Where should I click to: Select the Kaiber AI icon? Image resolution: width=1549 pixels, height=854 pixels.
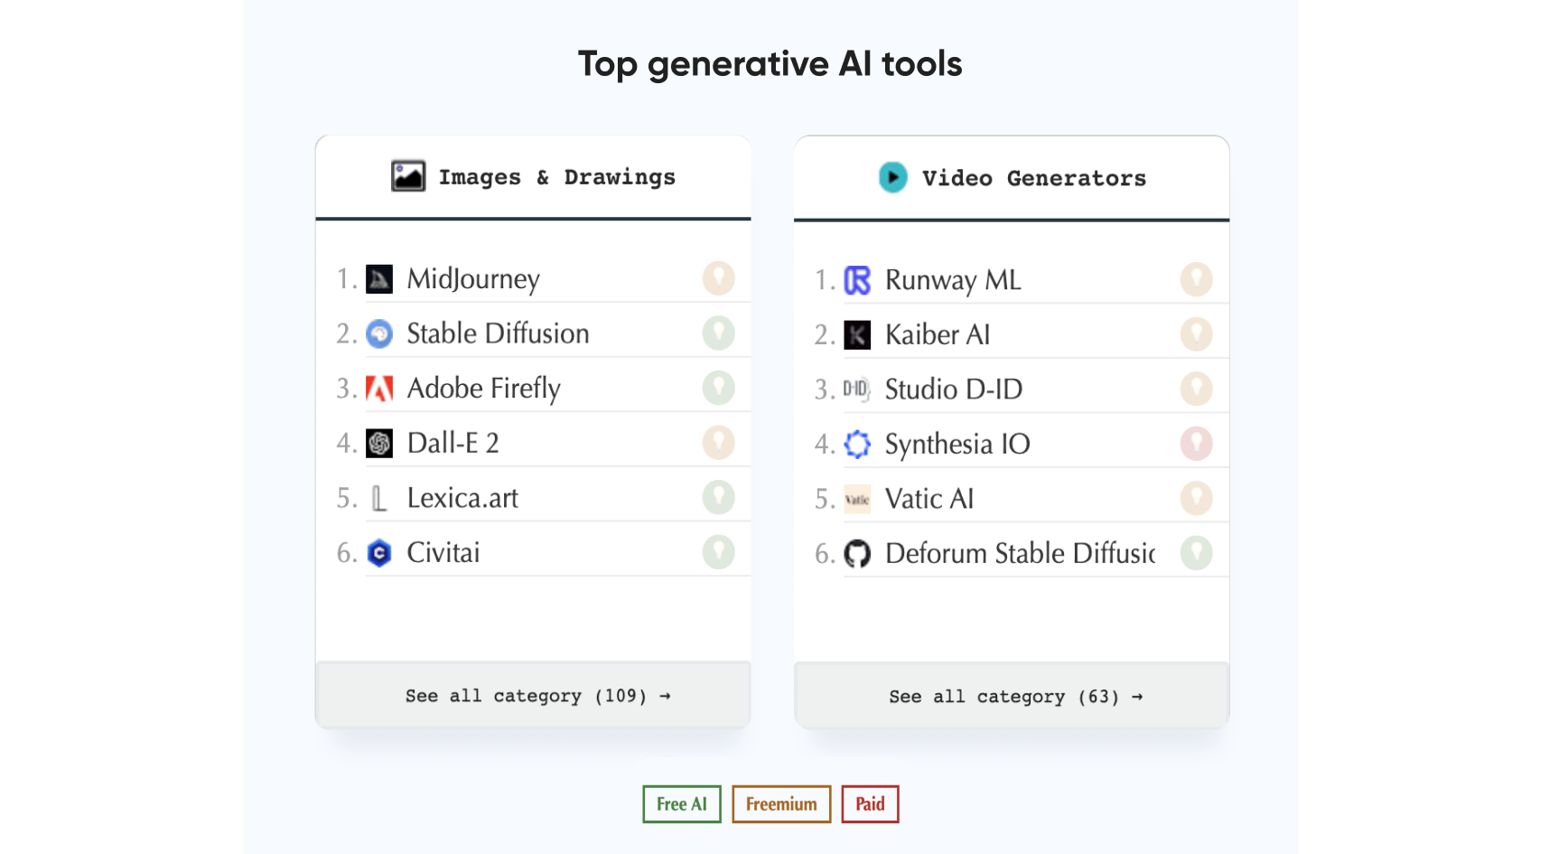click(x=858, y=334)
